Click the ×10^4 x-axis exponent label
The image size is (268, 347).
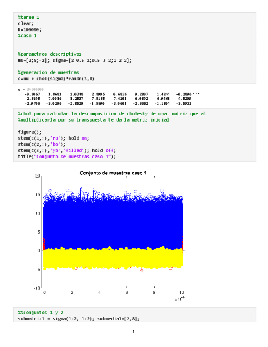pos(178,299)
